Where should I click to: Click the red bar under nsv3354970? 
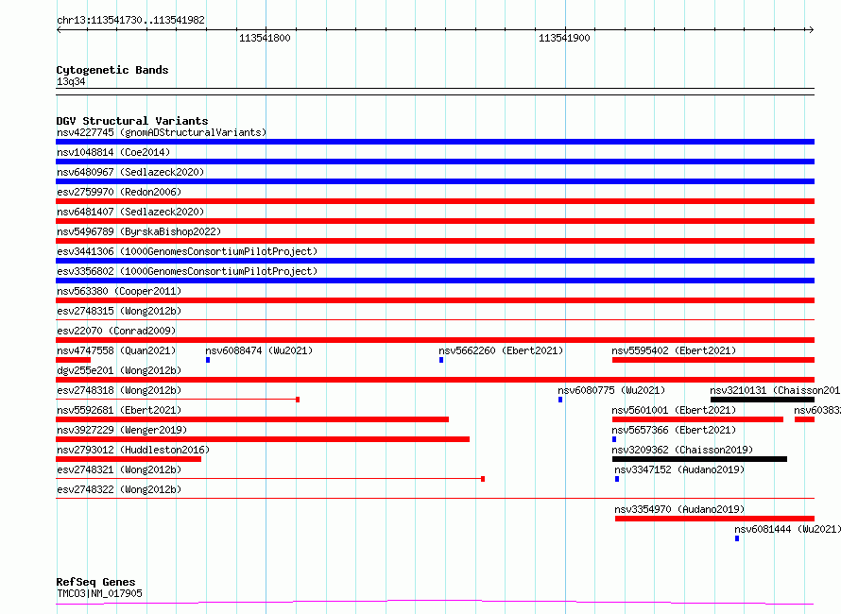tap(715, 519)
